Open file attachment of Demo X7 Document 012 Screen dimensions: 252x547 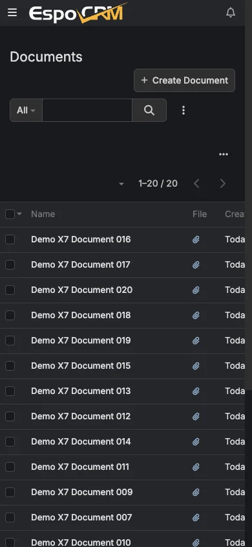[196, 417]
